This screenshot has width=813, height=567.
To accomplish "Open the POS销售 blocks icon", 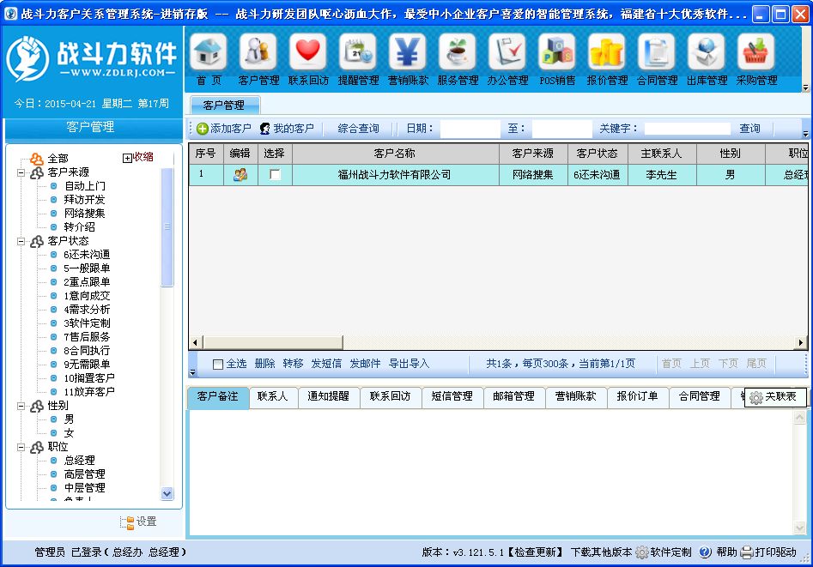I will pyautogui.click(x=557, y=51).
